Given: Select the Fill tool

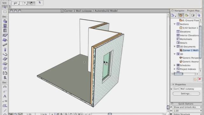Looking at the screenshot, I should pos(5,106).
